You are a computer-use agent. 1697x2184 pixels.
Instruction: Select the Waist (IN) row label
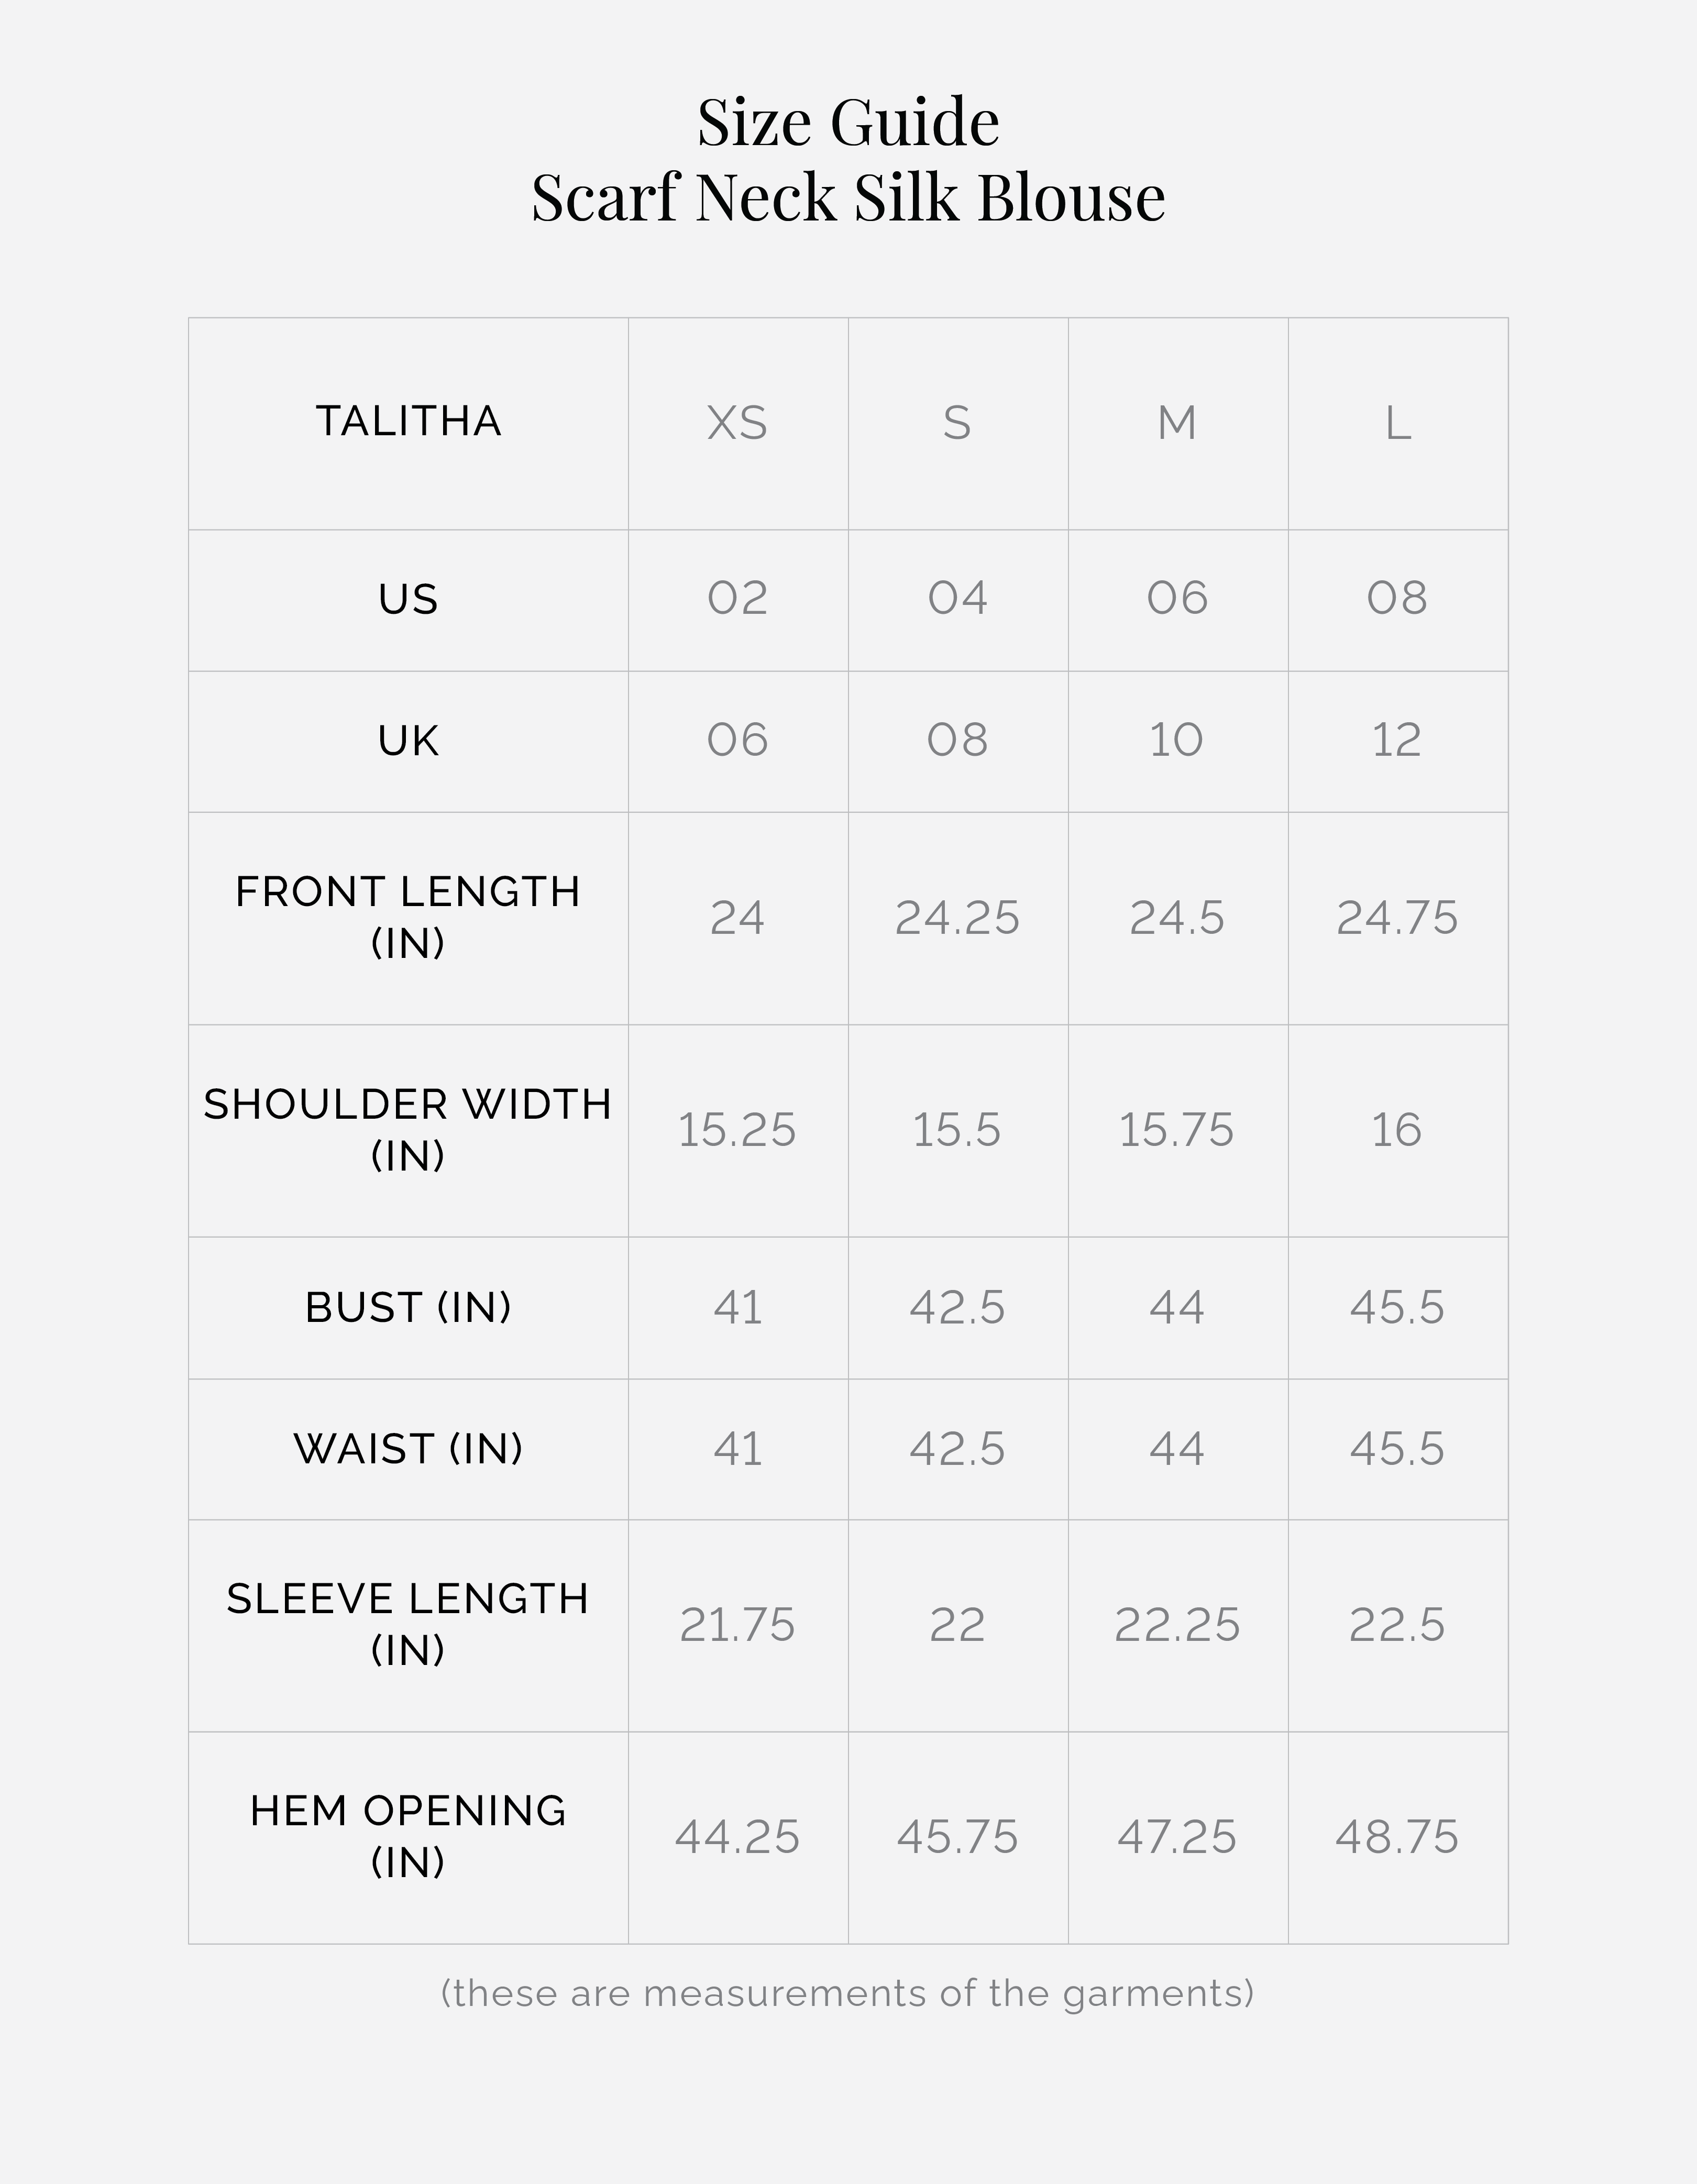(x=408, y=1448)
